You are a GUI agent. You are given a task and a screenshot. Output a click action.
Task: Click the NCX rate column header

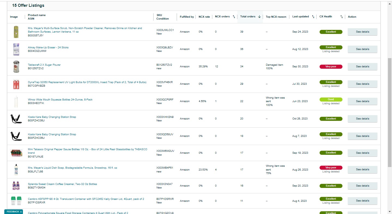click(204, 17)
